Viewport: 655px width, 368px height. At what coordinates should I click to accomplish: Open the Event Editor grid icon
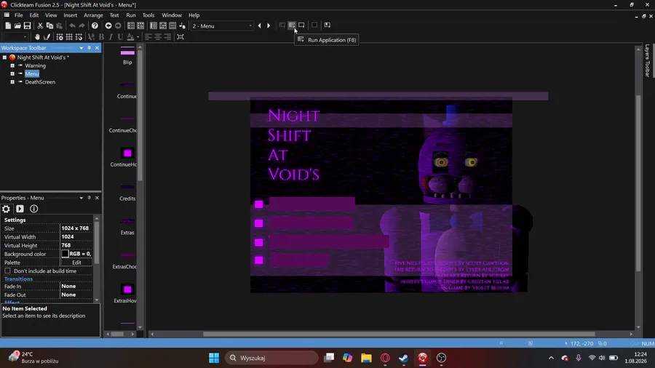pos(163,26)
